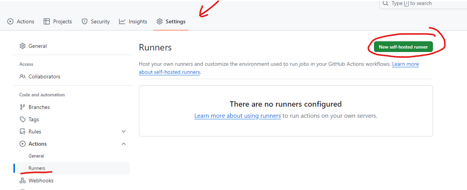467x190 pixels.
Task: Click the Projects table icon
Action: click(x=47, y=21)
